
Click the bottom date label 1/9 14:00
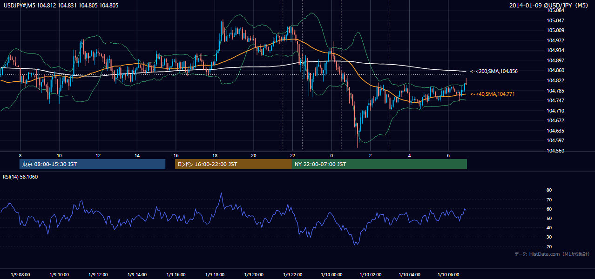click(x=137, y=275)
